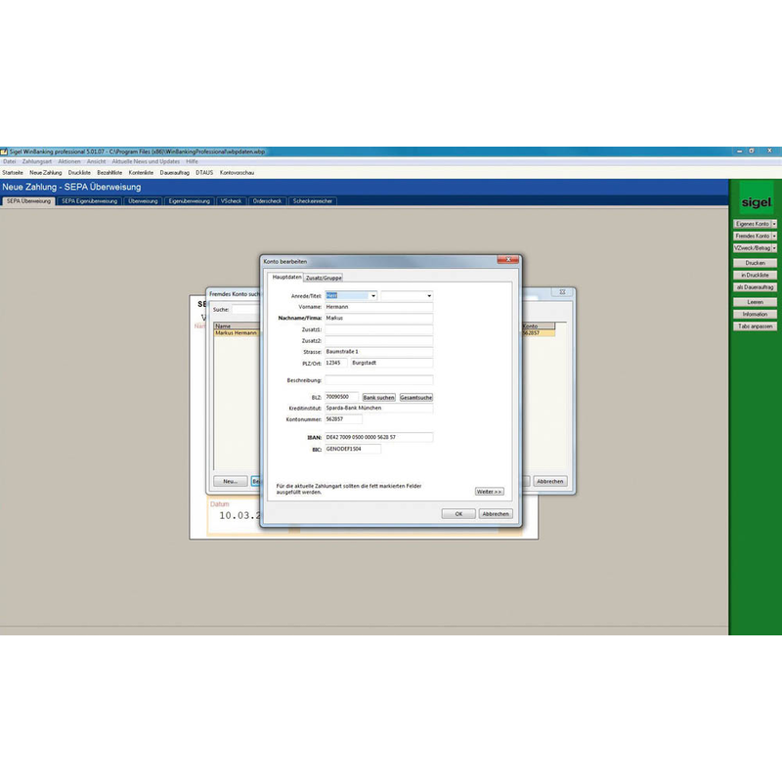Click the Bank suchen button
Screen dimensions: 782x782
click(x=378, y=398)
